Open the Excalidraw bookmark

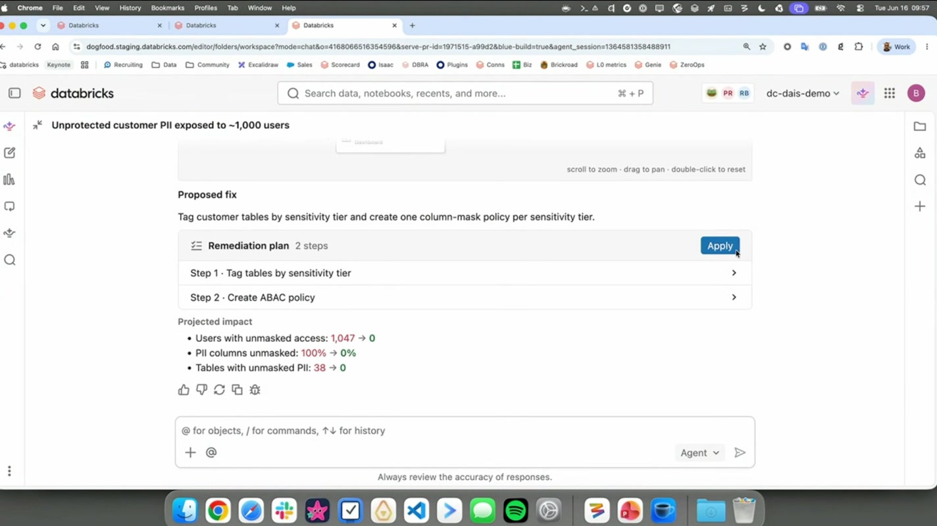point(258,65)
